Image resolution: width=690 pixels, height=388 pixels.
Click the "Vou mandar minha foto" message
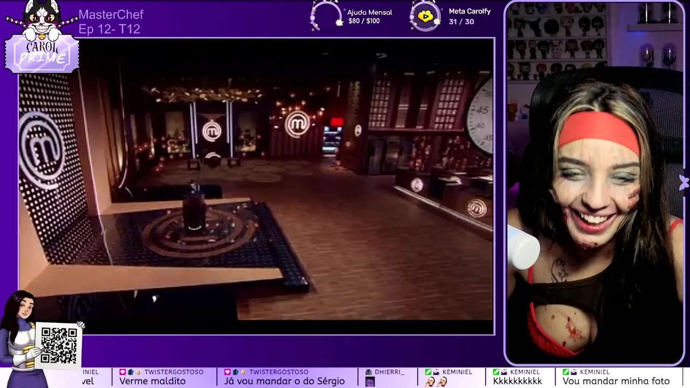pyautogui.click(x=616, y=382)
